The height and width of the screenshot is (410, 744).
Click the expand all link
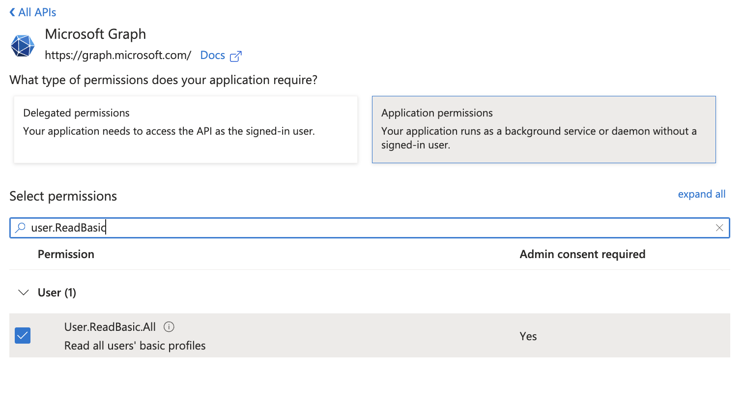[701, 194]
